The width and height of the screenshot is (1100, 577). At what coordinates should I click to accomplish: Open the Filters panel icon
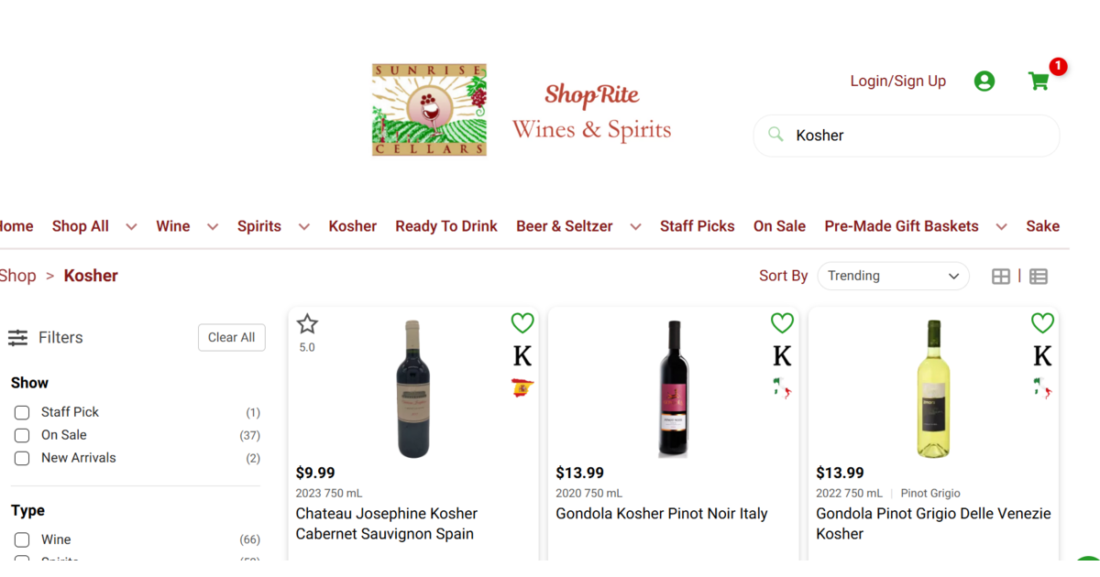(18, 337)
